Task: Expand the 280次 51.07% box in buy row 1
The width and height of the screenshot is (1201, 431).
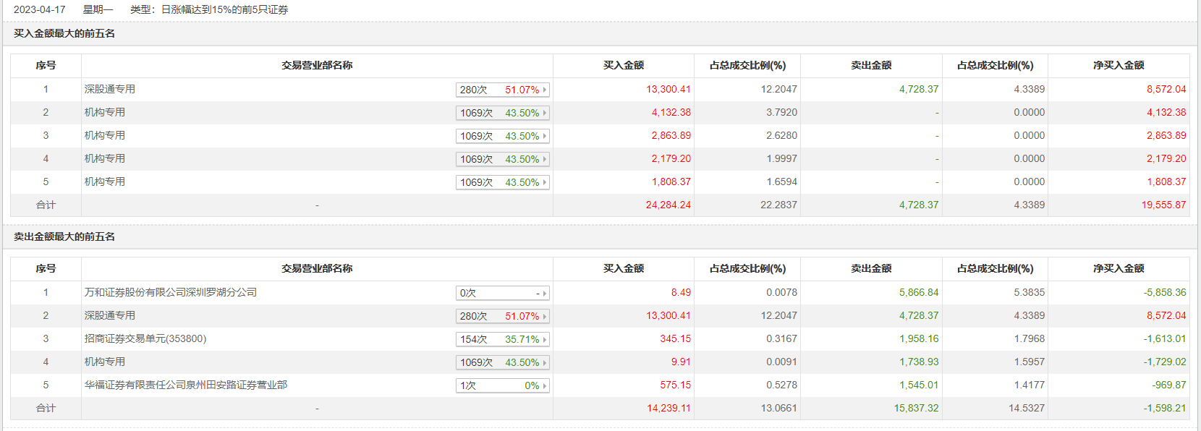Action: click(x=502, y=90)
